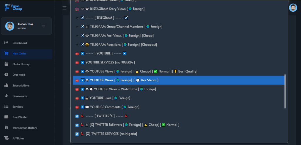The height and width of the screenshot is (145, 301).
Task: Choose [X] TWITTER SERVICES Nigeria option
Action: click(x=178, y=134)
